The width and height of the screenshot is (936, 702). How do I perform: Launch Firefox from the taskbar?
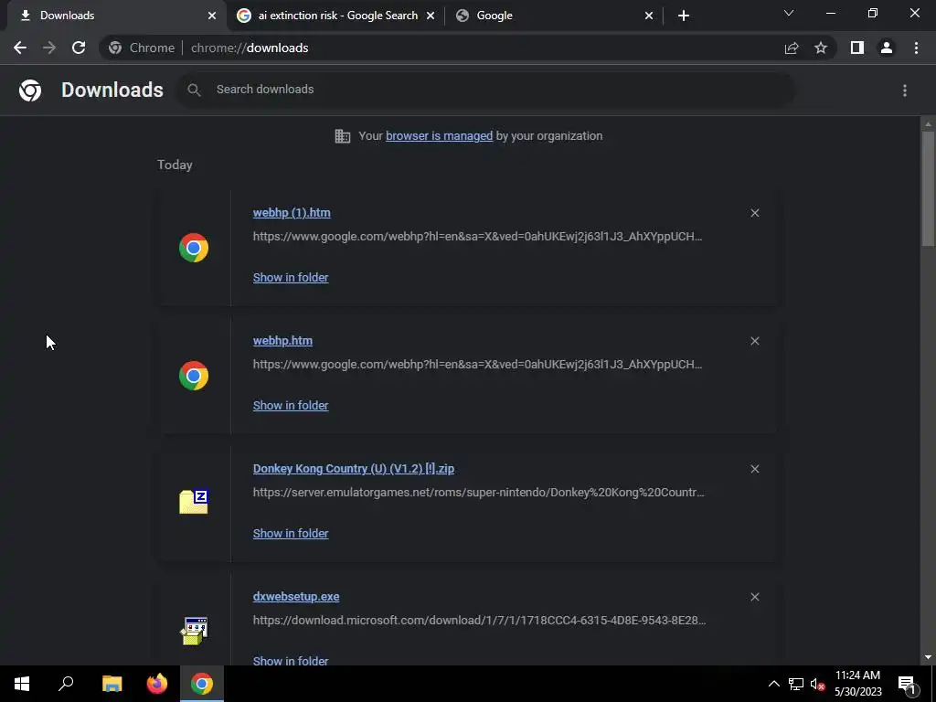(x=157, y=684)
